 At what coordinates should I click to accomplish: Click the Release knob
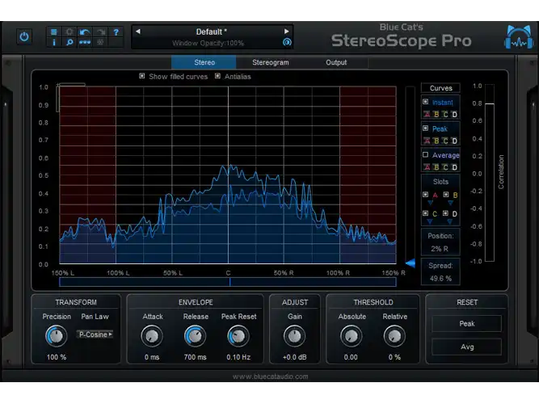196,336
